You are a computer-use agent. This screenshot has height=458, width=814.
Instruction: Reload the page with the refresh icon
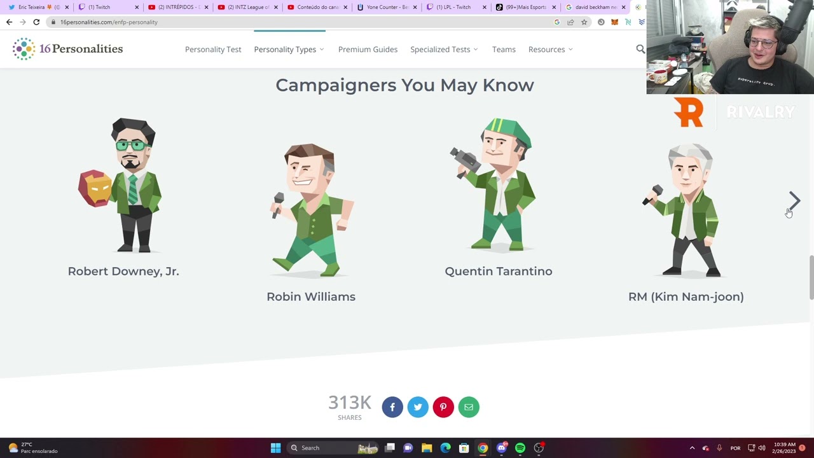click(36, 22)
